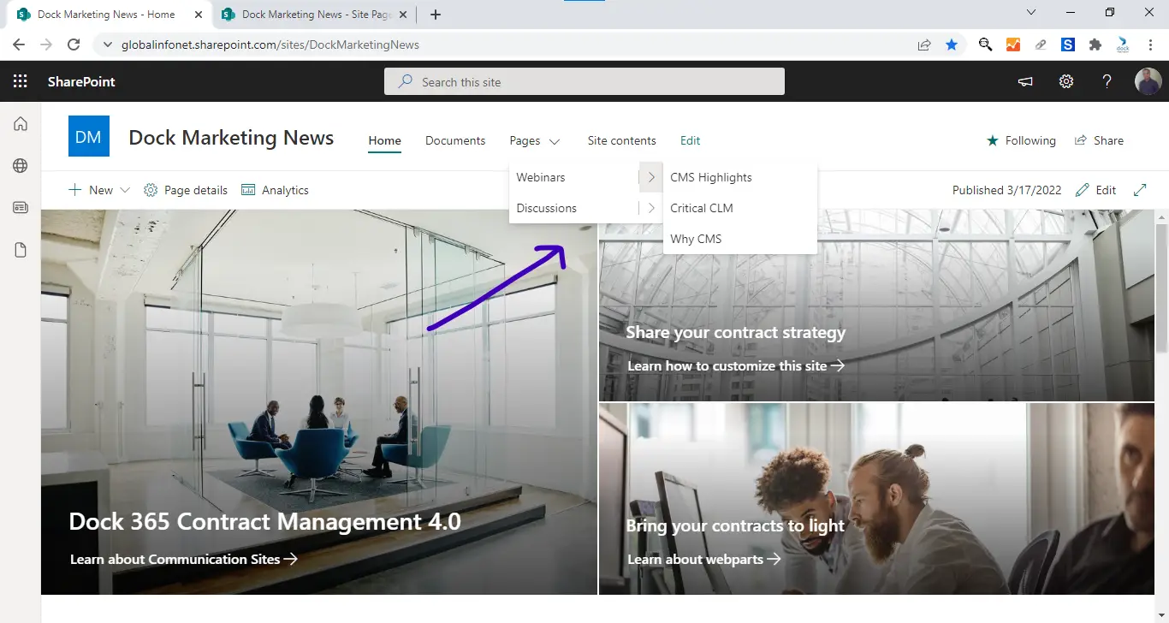Open the SharePoint settings gear
Screen dimensions: 1169x623
pyautogui.click(x=1066, y=81)
